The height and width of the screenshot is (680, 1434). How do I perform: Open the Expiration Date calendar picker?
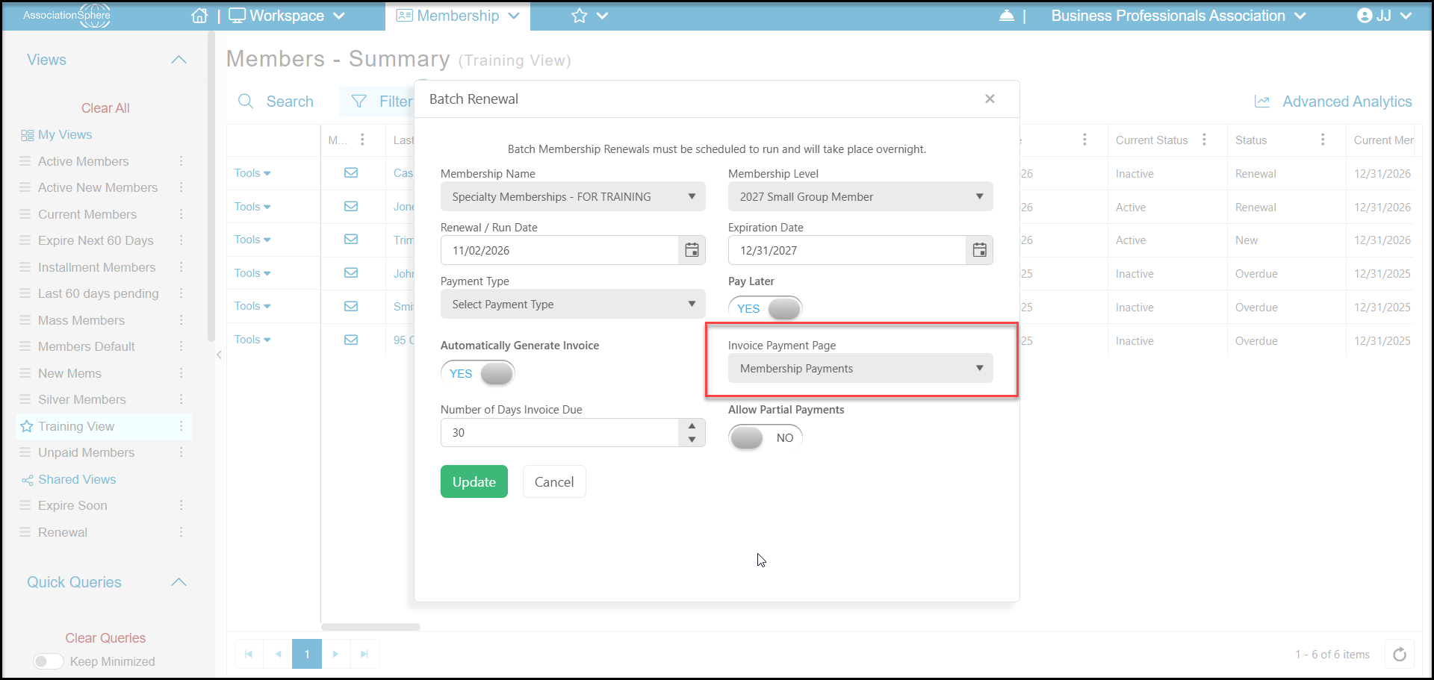[x=980, y=250]
